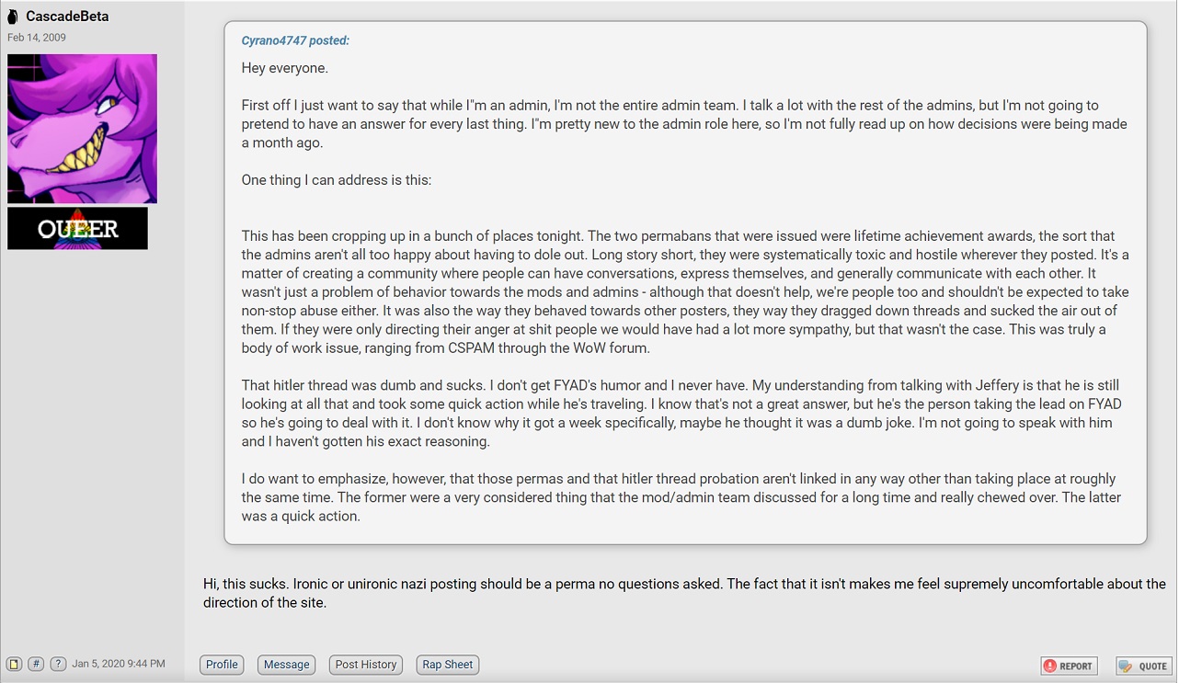Click the CascadeBeta username
This screenshot has height=683, width=1179.
(68, 17)
